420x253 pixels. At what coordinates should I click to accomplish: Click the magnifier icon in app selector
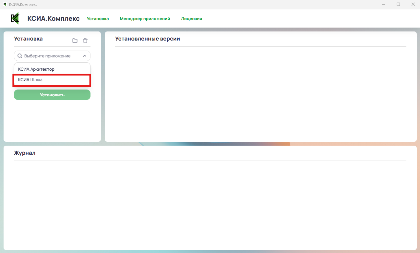pyautogui.click(x=20, y=56)
